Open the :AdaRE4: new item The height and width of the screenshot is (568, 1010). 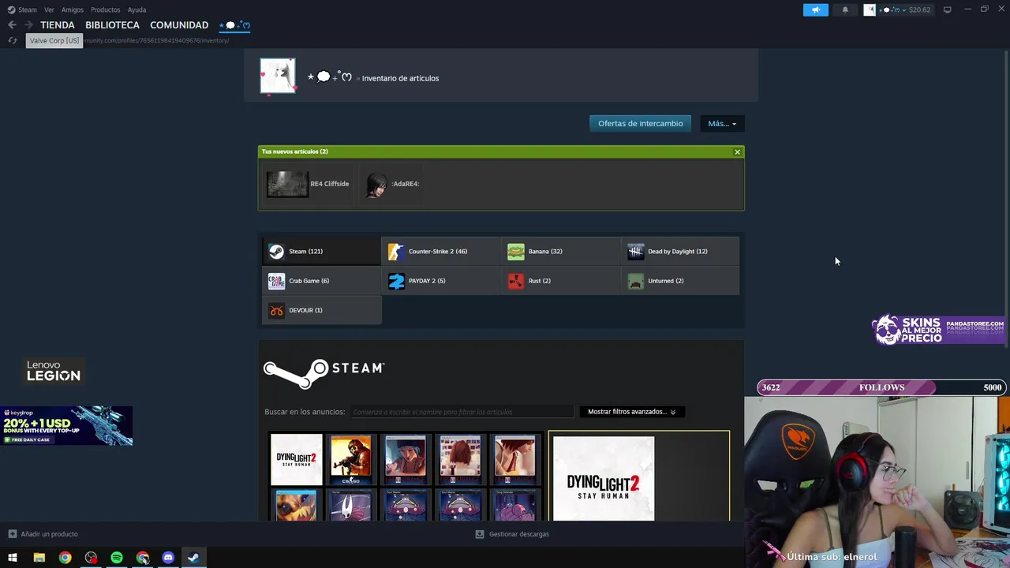tap(392, 184)
